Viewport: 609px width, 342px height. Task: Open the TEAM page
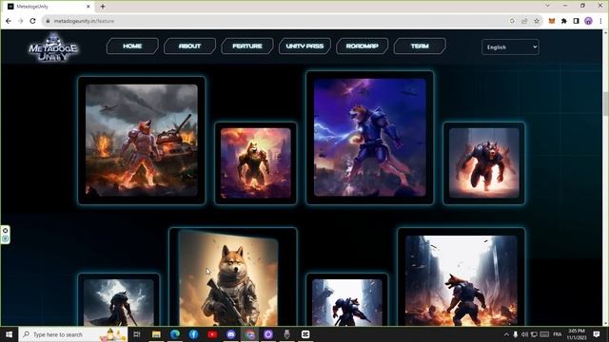[420, 47]
